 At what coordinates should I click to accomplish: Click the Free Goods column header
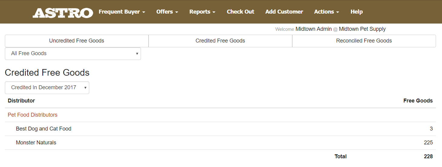pyautogui.click(x=418, y=101)
